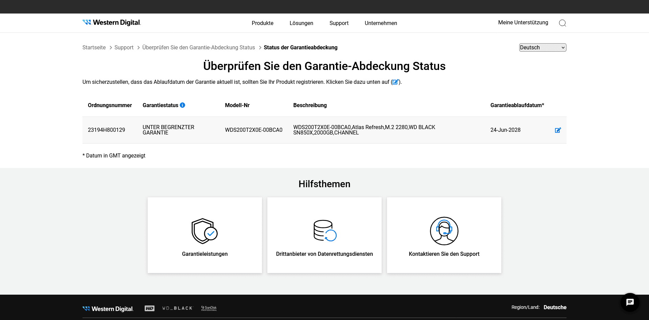Click the Western Digital logo in header
Viewport: 649px width, 320px height.
(x=112, y=23)
